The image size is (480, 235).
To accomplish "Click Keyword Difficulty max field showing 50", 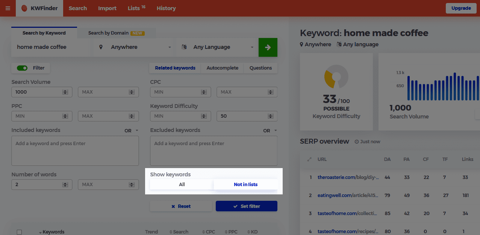I will [x=247, y=116].
